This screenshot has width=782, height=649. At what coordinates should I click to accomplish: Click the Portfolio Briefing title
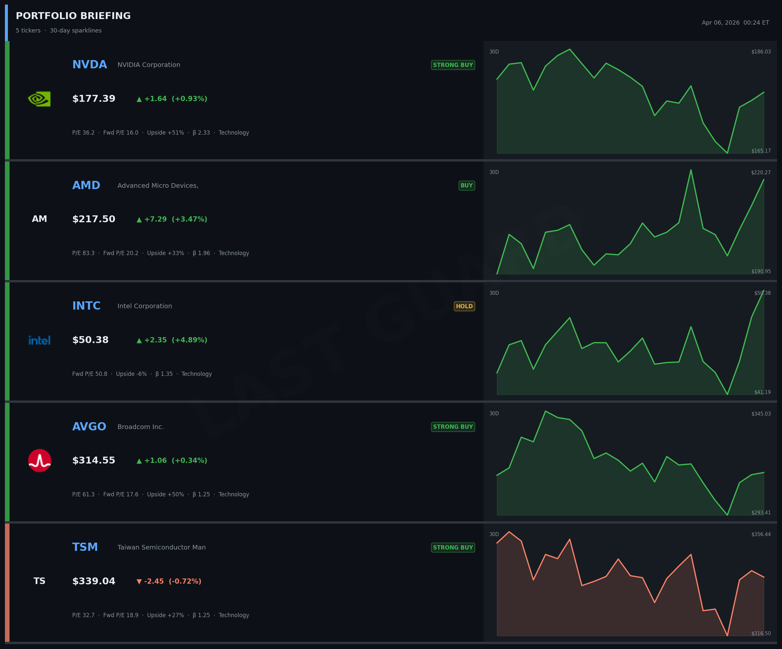73,16
